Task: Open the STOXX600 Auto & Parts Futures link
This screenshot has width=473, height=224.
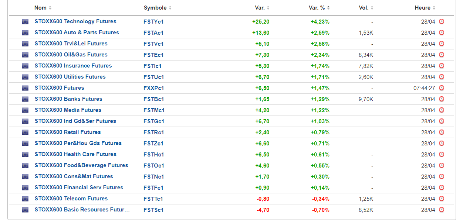Action: (77, 32)
